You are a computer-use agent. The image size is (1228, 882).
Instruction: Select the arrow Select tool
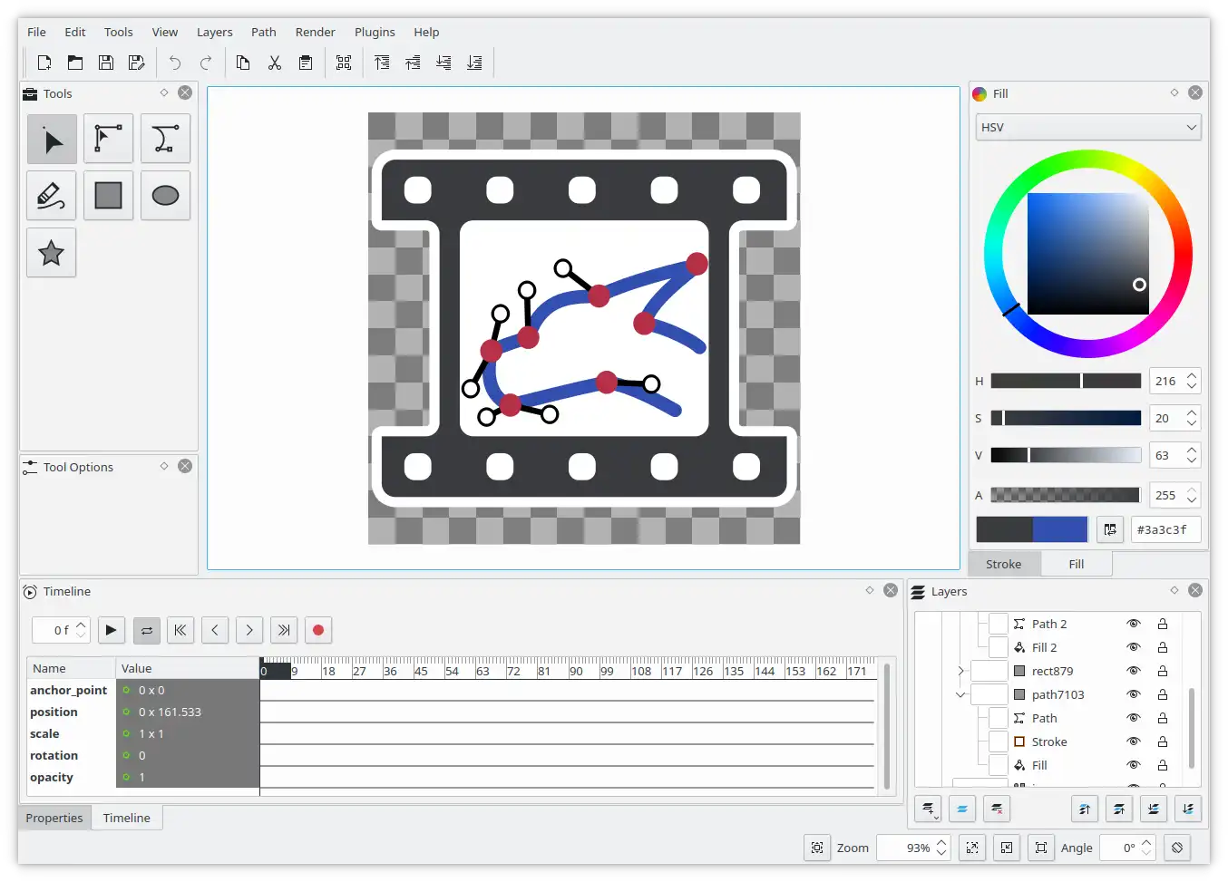click(52, 140)
